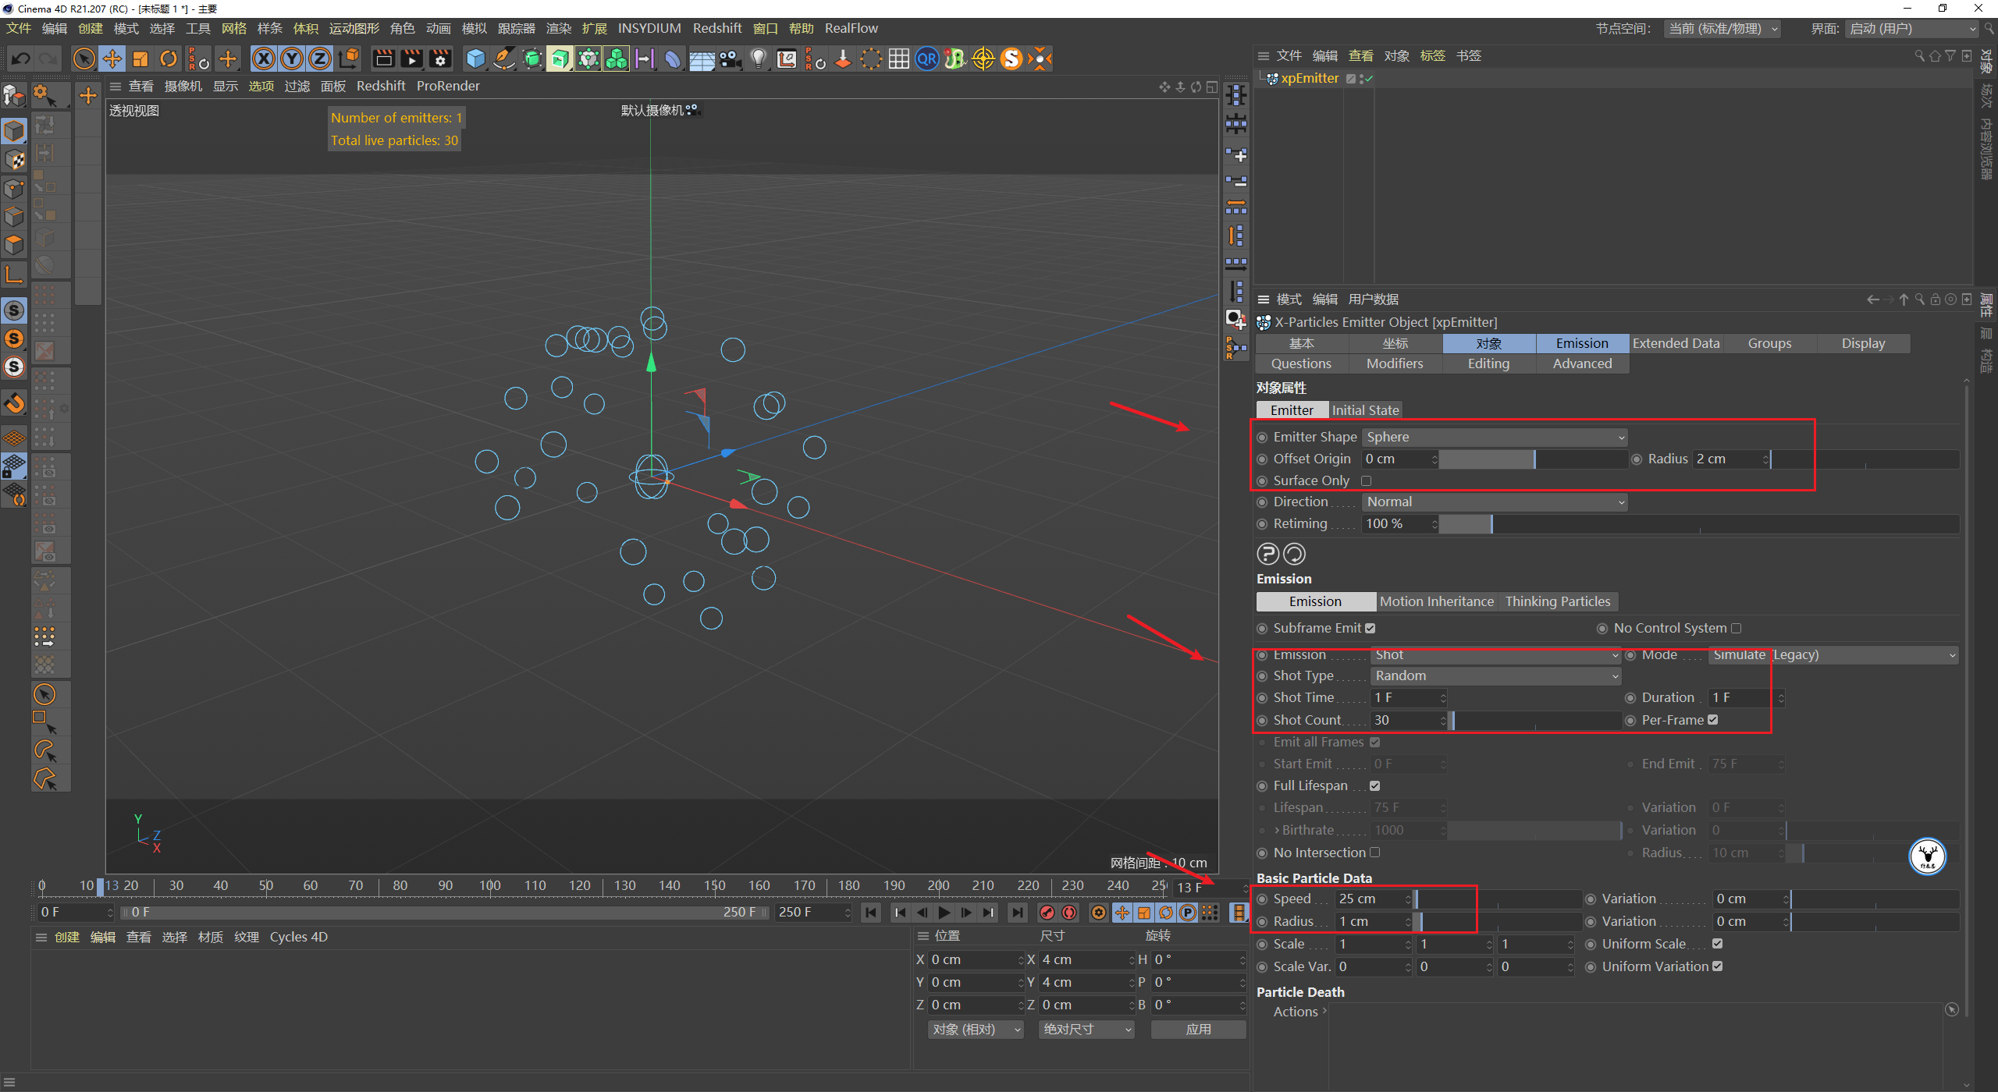Create a Cube primitive
This screenshot has width=1998, height=1092.
click(475, 58)
